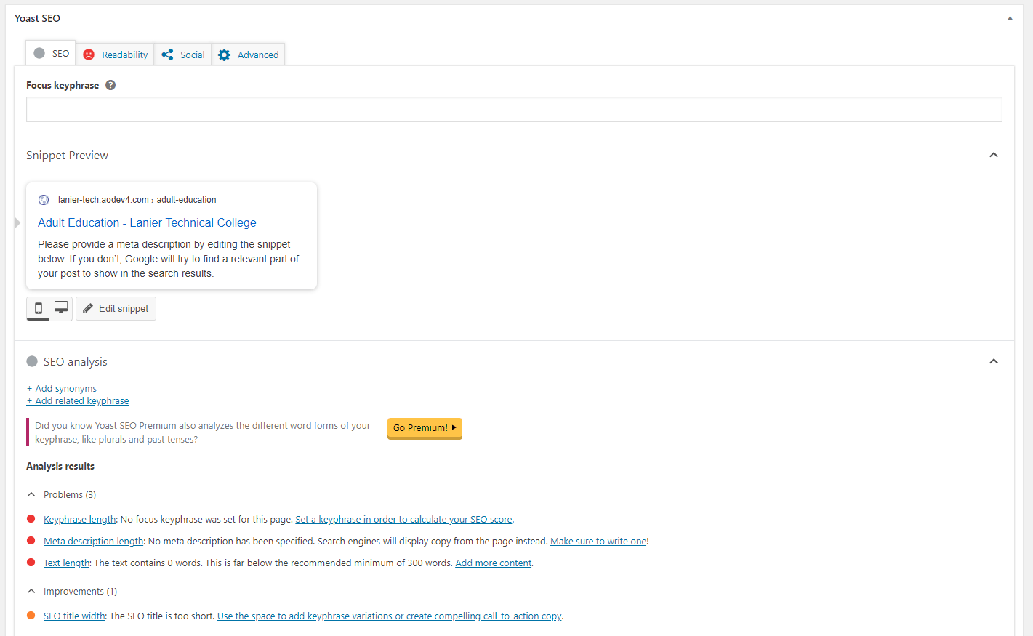Open the Meta description length link
This screenshot has height=636, width=1033.
tap(94, 542)
